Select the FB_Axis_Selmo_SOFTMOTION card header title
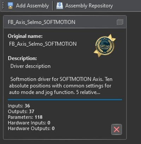The width and height of the screenshot is (141, 144). click(42, 22)
